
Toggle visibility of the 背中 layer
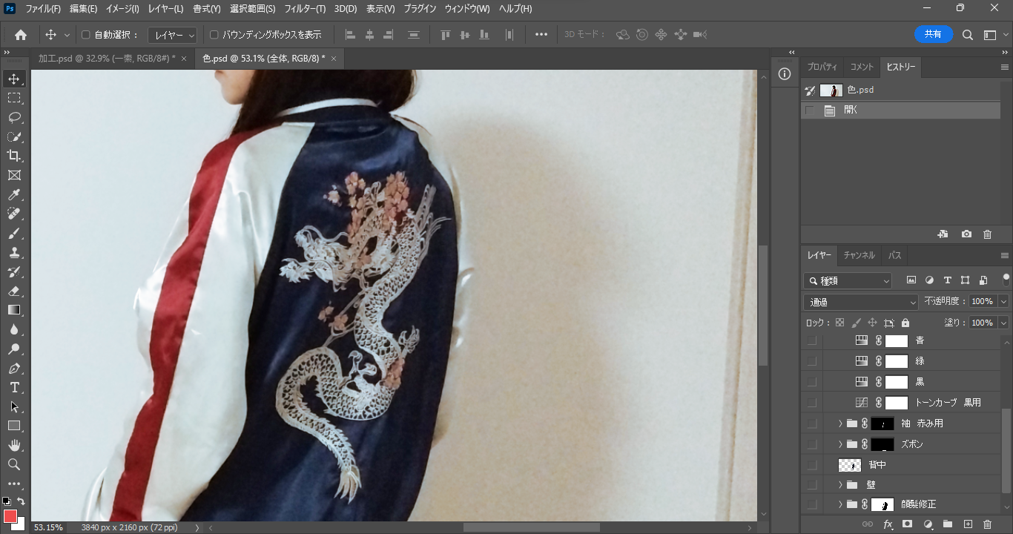812,465
